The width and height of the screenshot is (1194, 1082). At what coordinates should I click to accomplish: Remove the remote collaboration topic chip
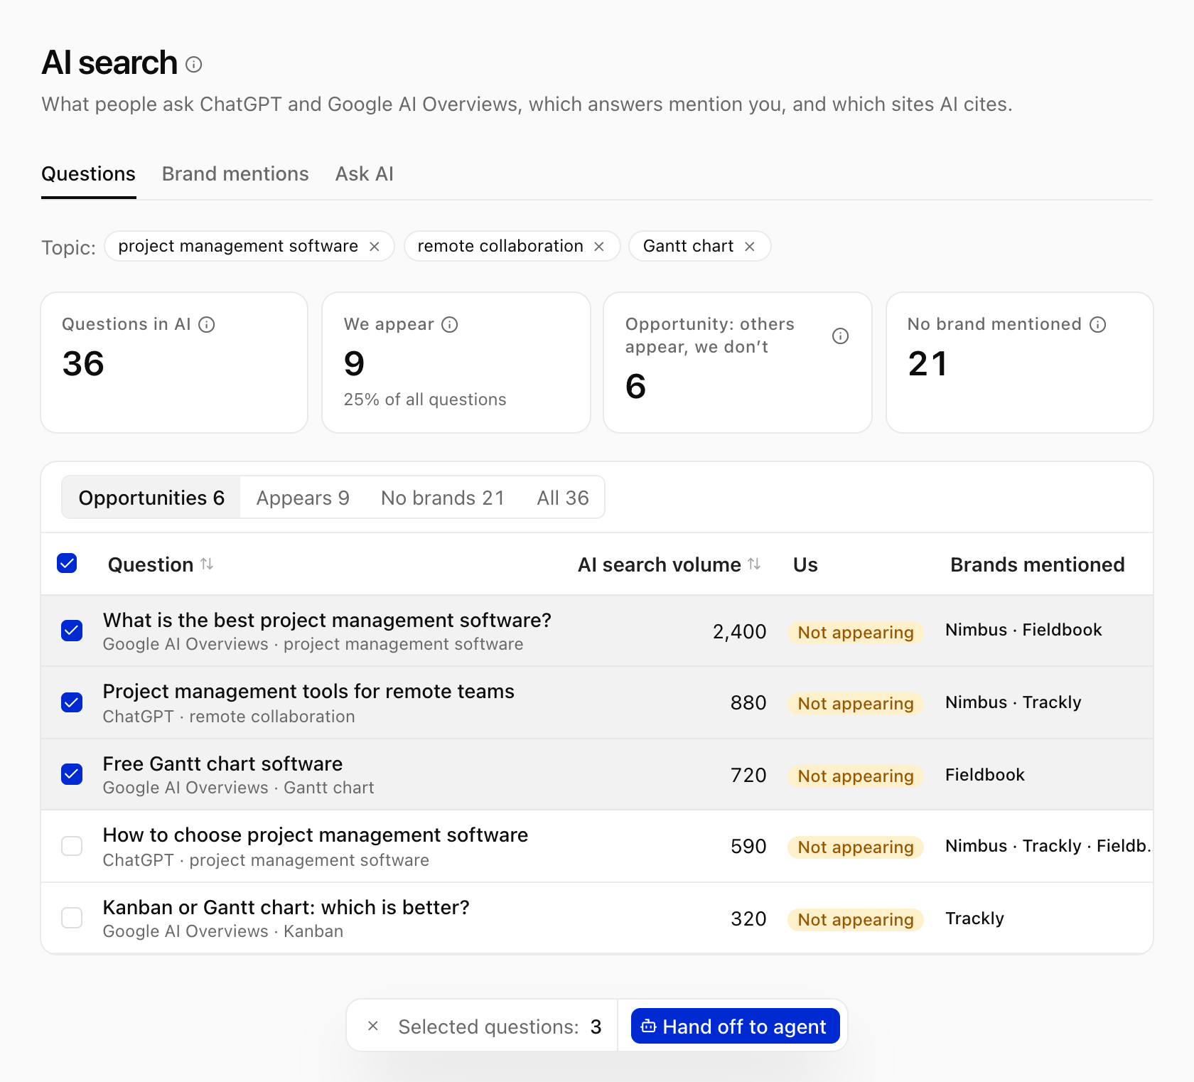(x=599, y=247)
